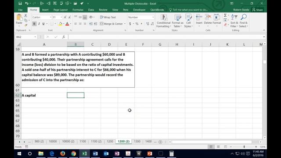
Task: Select the 1200 sheet tab
Action: 110,141
